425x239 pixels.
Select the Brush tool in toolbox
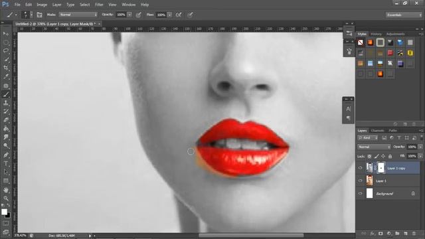pyautogui.click(x=6, y=94)
